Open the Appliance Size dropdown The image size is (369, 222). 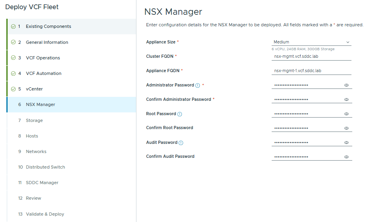[x=311, y=42]
